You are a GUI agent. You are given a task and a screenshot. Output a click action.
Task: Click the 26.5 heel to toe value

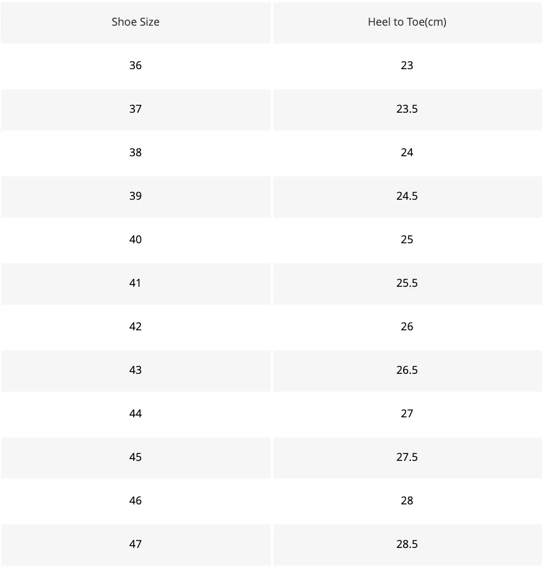click(x=407, y=370)
